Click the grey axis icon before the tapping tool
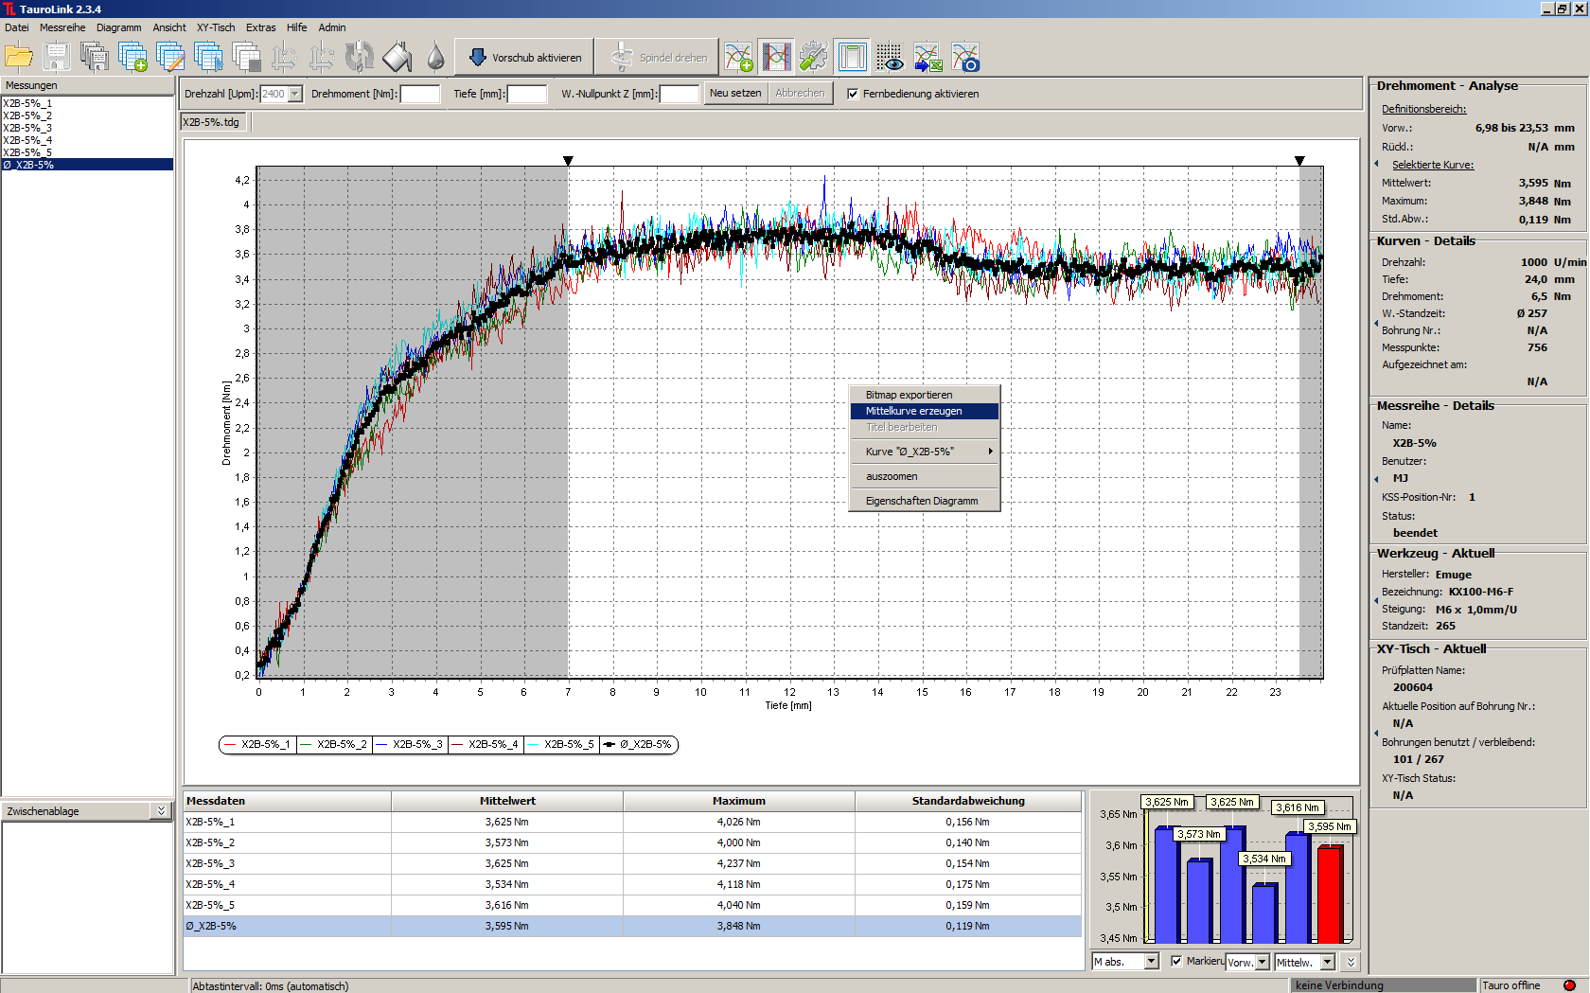This screenshot has height=993, width=1590. [322, 58]
